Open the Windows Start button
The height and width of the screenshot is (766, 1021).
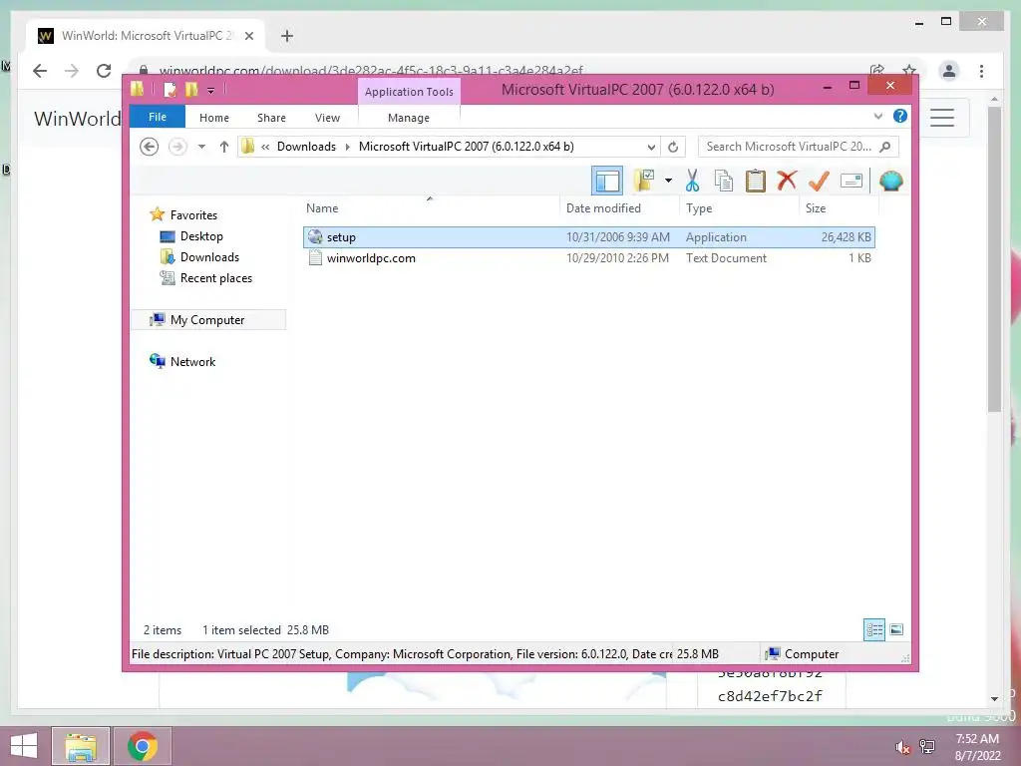[x=24, y=746]
